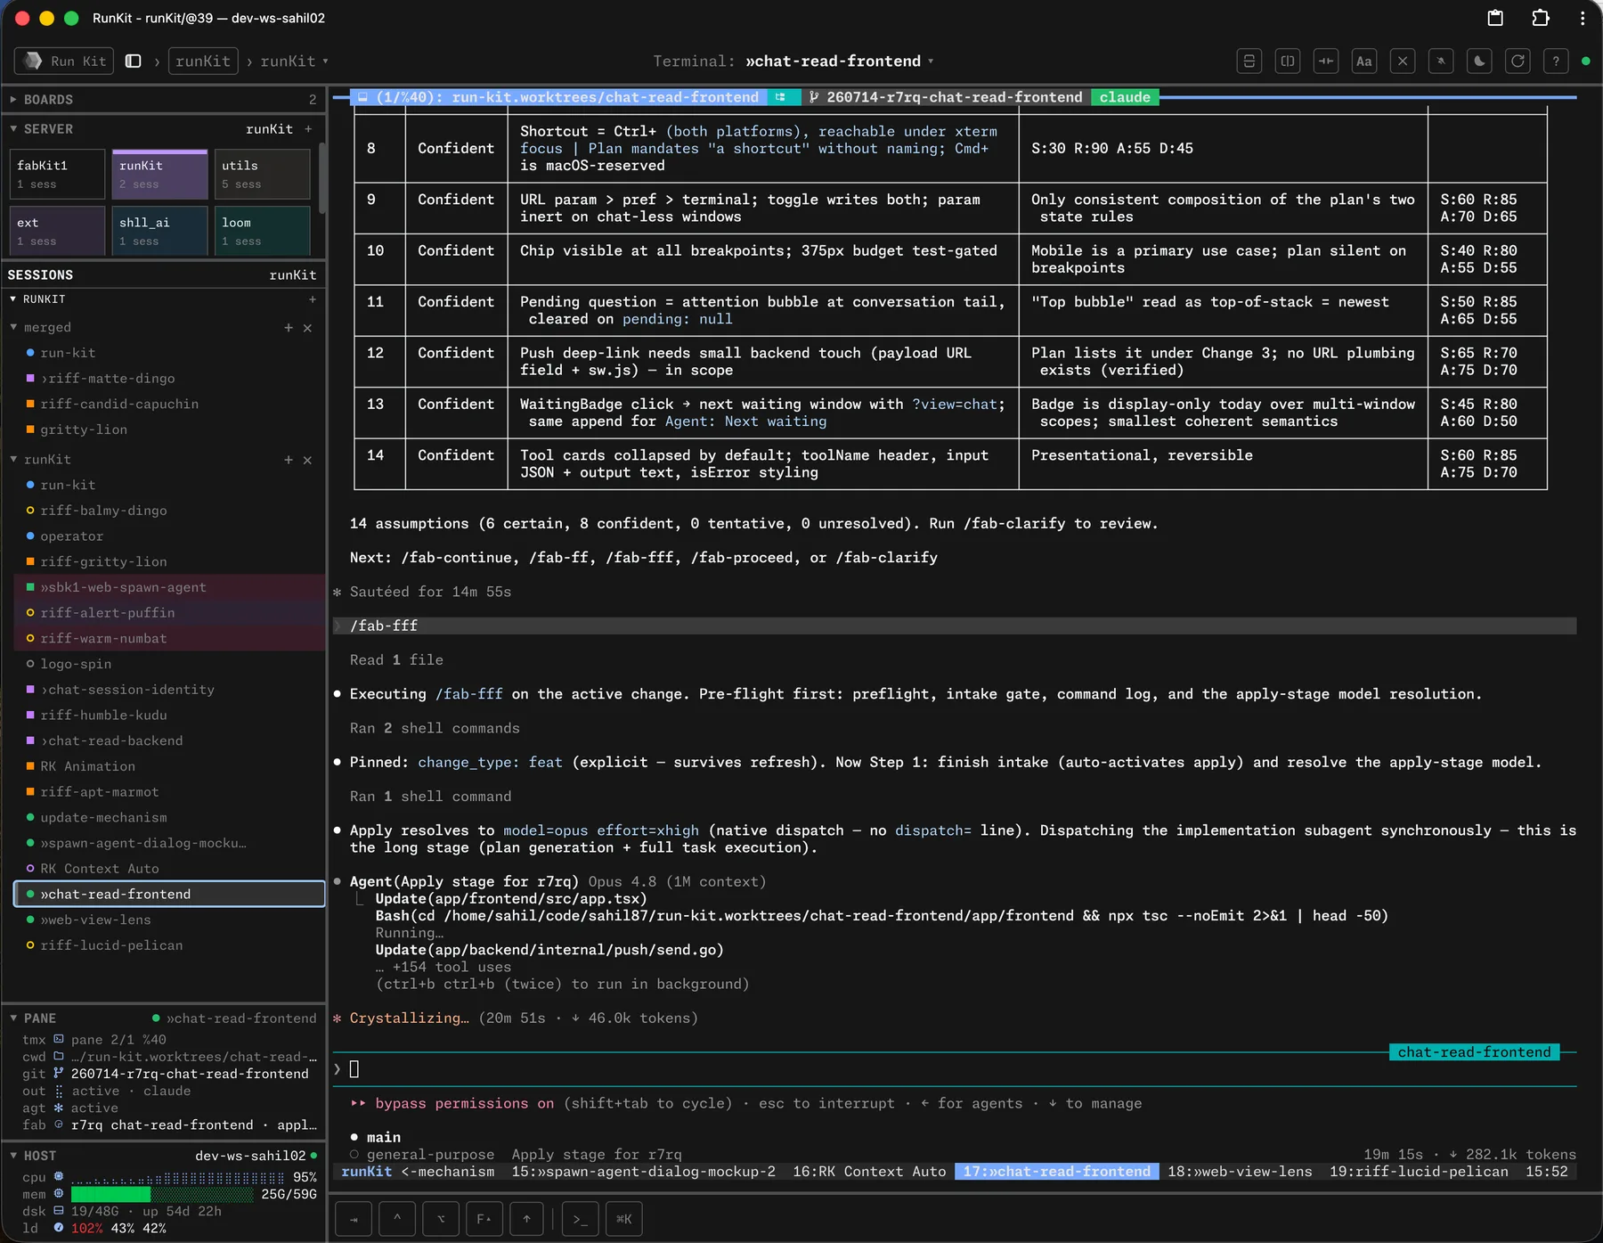This screenshot has width=1603, height=1243.
Task: Open the runKit session breadcrumb dropdown
Action: pyautogui.click(x=294, y=61)
